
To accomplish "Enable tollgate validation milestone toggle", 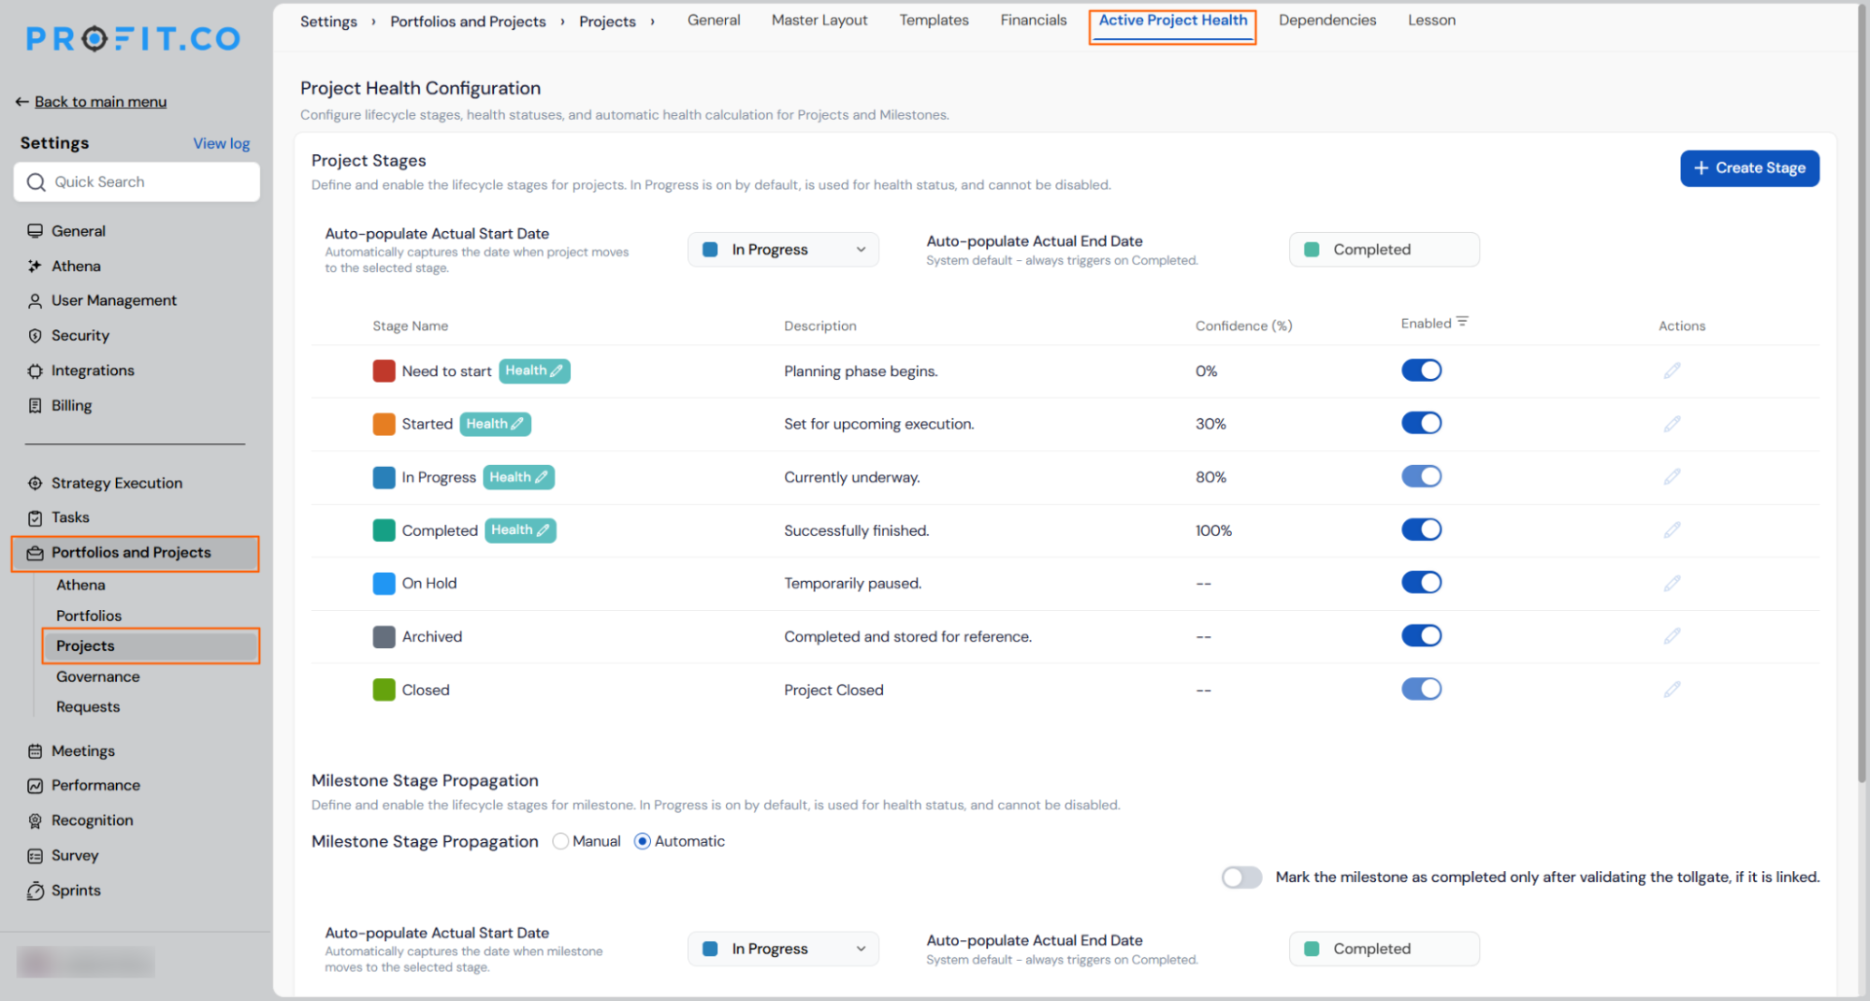I will (1241, 878).
